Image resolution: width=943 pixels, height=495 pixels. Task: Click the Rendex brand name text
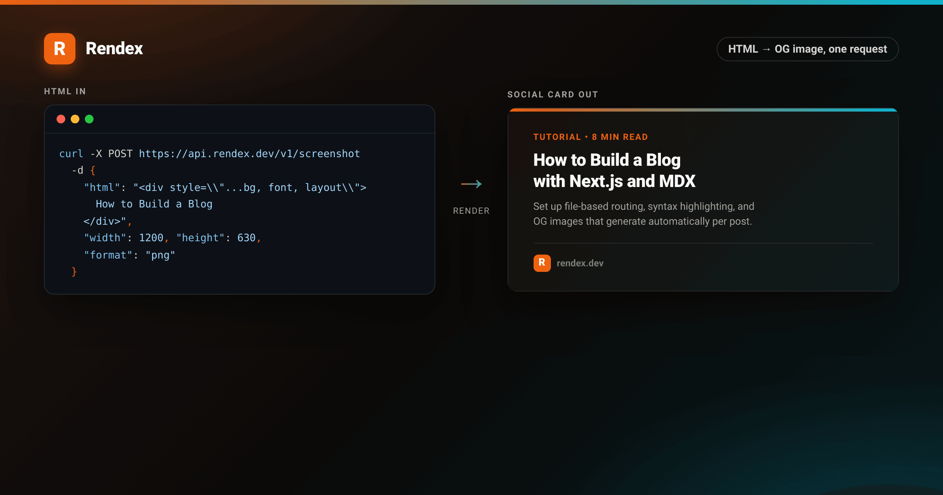coord(114,49)
